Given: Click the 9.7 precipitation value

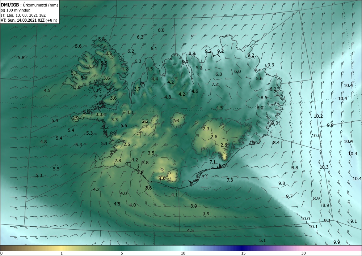Looking at the screenshot, I should tap(289, 196).
